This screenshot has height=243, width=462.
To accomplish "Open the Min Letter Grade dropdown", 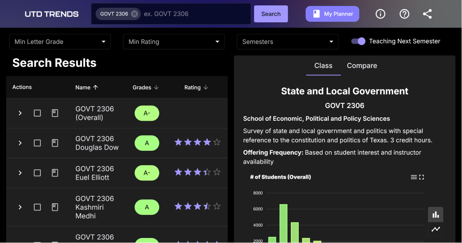I will (60, 42).
